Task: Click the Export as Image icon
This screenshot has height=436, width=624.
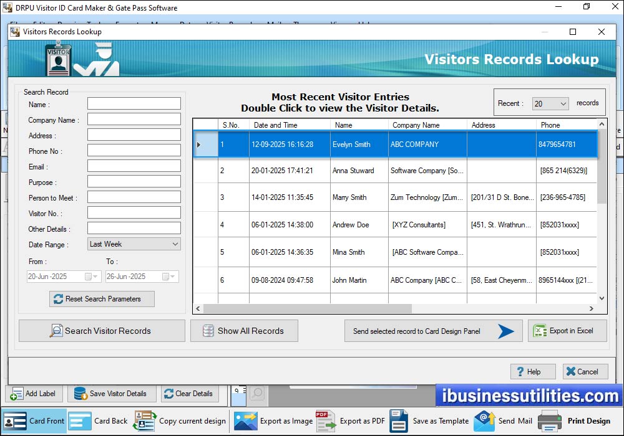Action: [245, 422]
